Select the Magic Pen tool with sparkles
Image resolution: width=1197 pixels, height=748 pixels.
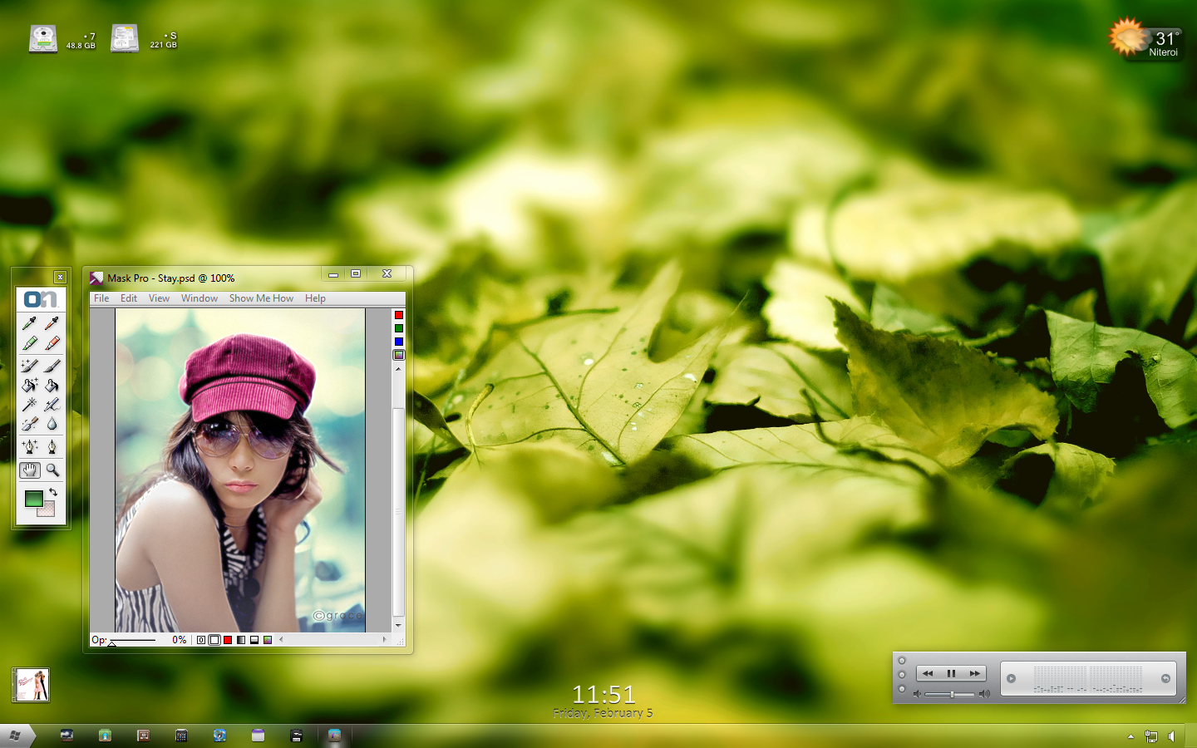coord(30,447)
